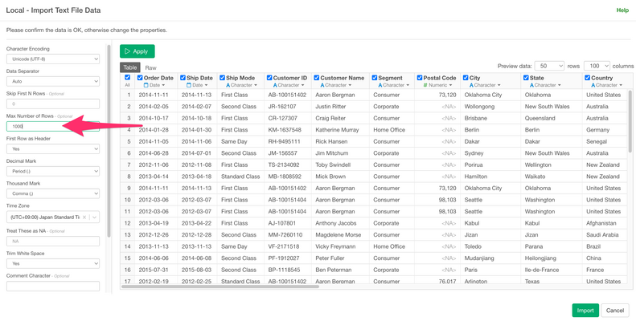Click the Character type icon under Segment

coord(380,85)
